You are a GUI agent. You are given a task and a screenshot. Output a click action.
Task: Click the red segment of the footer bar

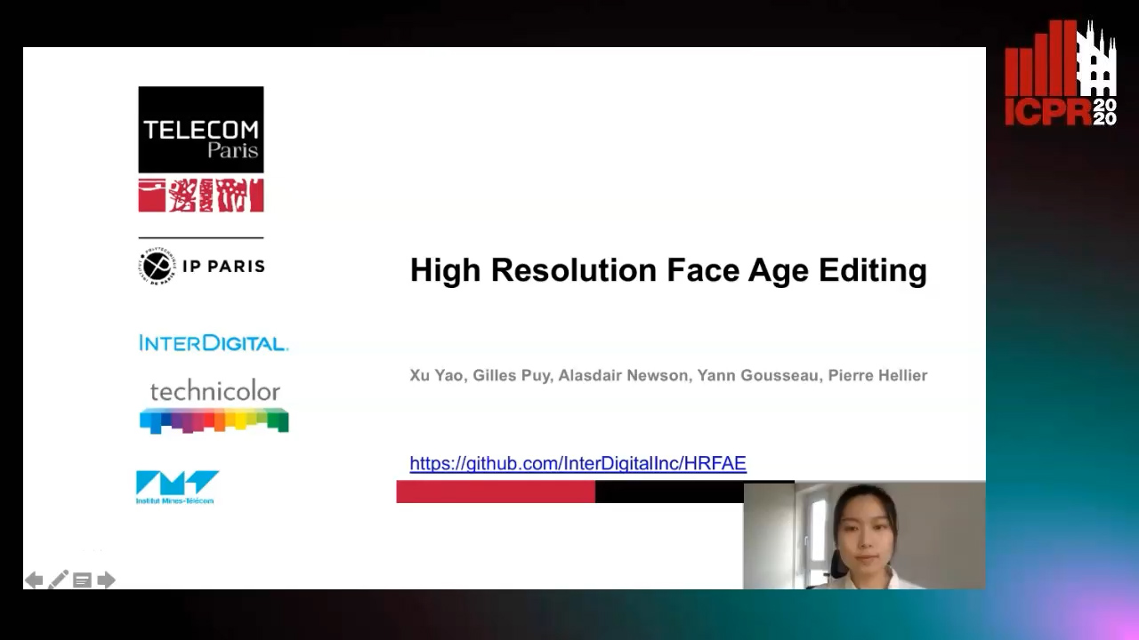tap(495, 492)
